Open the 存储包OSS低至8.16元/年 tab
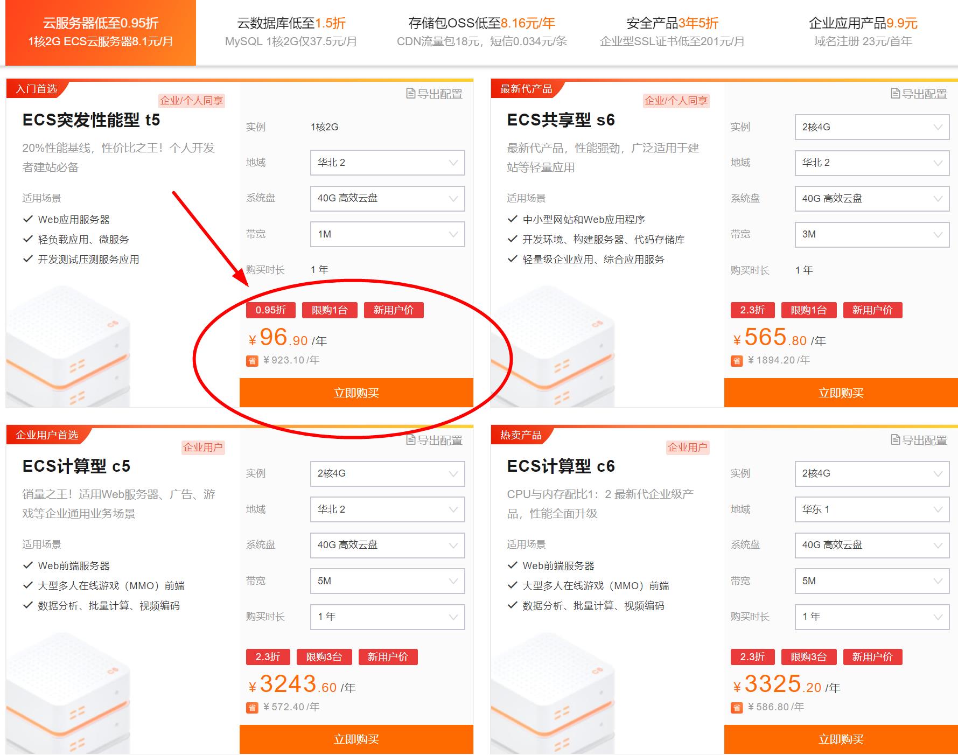Screen dimensions: 958x755 click(481, 32)
